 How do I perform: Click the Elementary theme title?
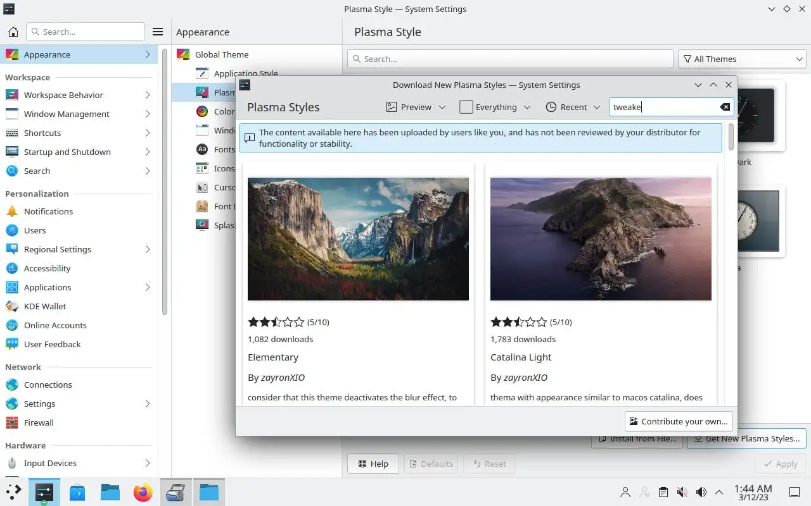pos(273,357)
